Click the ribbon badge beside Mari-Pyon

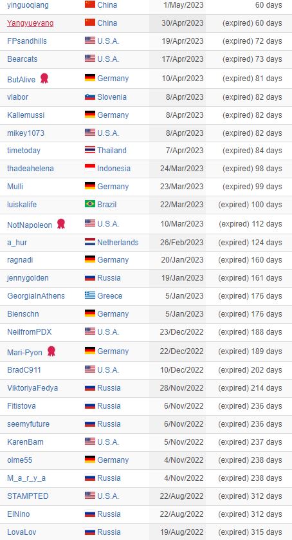point(51,351)
